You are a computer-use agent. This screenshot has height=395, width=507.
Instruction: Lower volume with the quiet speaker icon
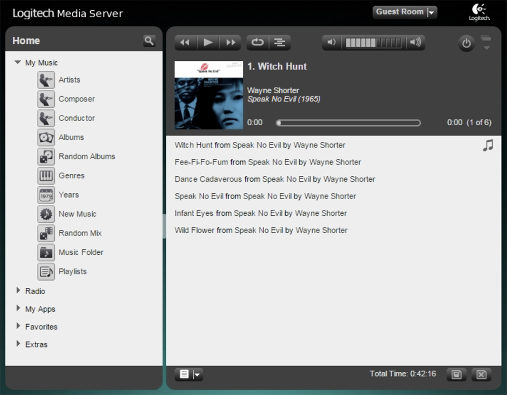(x=332, y=43)
